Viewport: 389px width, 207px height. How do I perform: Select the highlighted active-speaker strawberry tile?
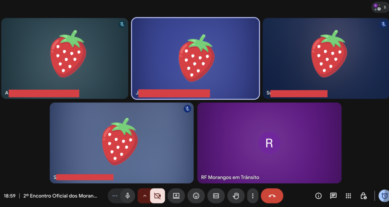(196, 58)
